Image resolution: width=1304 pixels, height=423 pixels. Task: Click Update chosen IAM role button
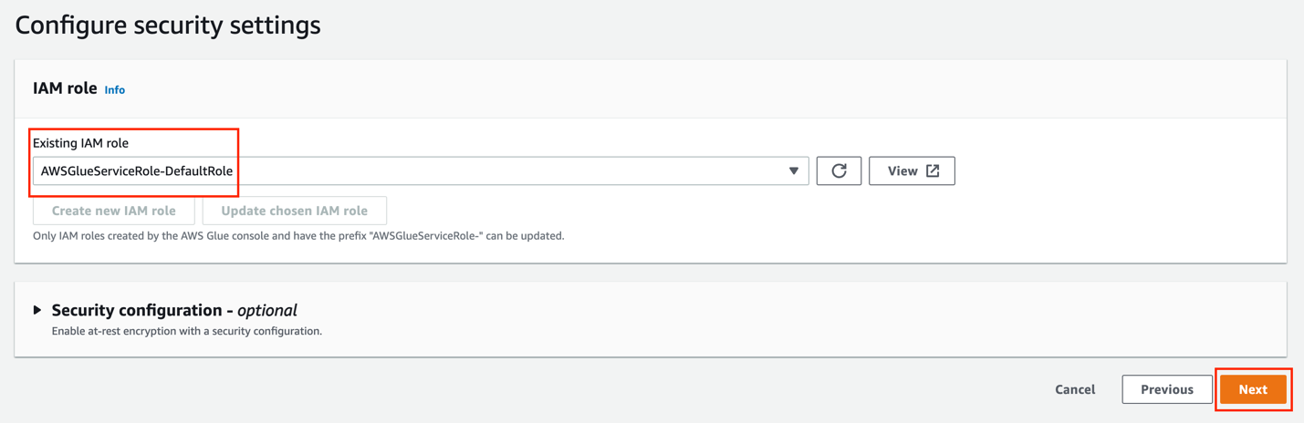[x=294, y=211]
